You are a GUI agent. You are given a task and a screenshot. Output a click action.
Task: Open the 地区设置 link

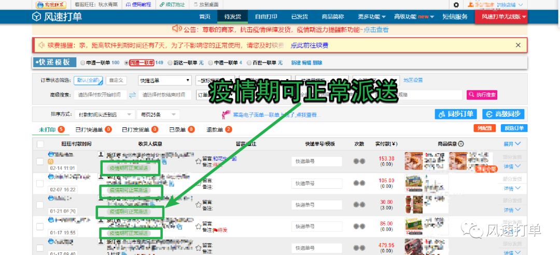click(413, 80)
